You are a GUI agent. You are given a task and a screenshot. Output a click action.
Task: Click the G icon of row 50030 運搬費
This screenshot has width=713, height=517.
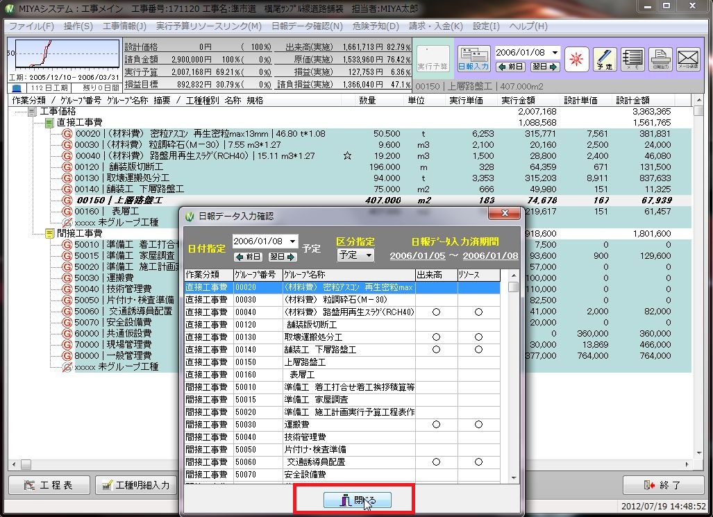67,278
